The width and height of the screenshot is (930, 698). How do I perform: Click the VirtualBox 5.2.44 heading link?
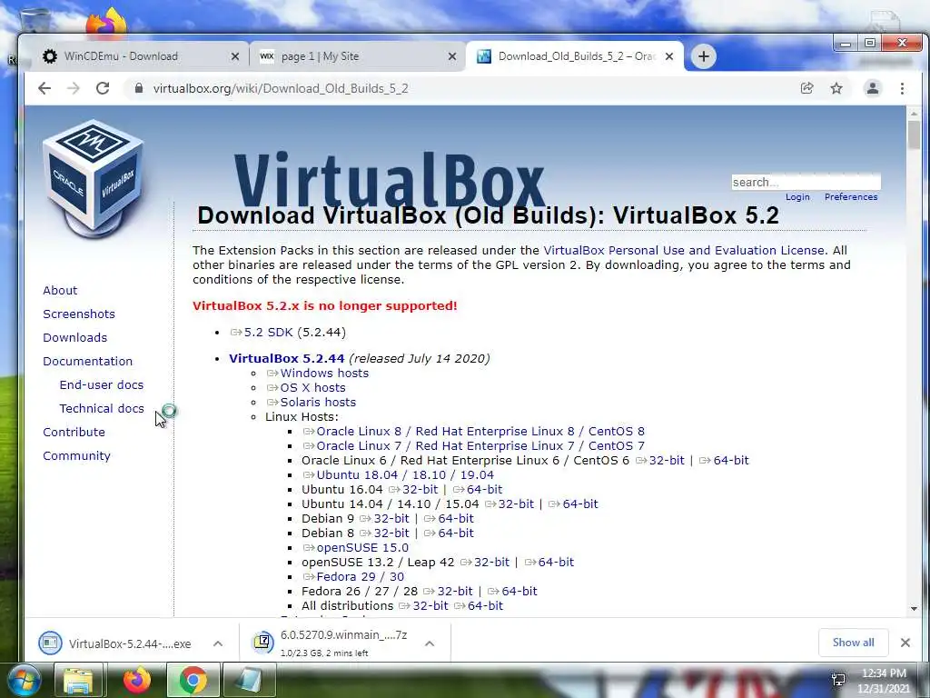coord(286,358)
